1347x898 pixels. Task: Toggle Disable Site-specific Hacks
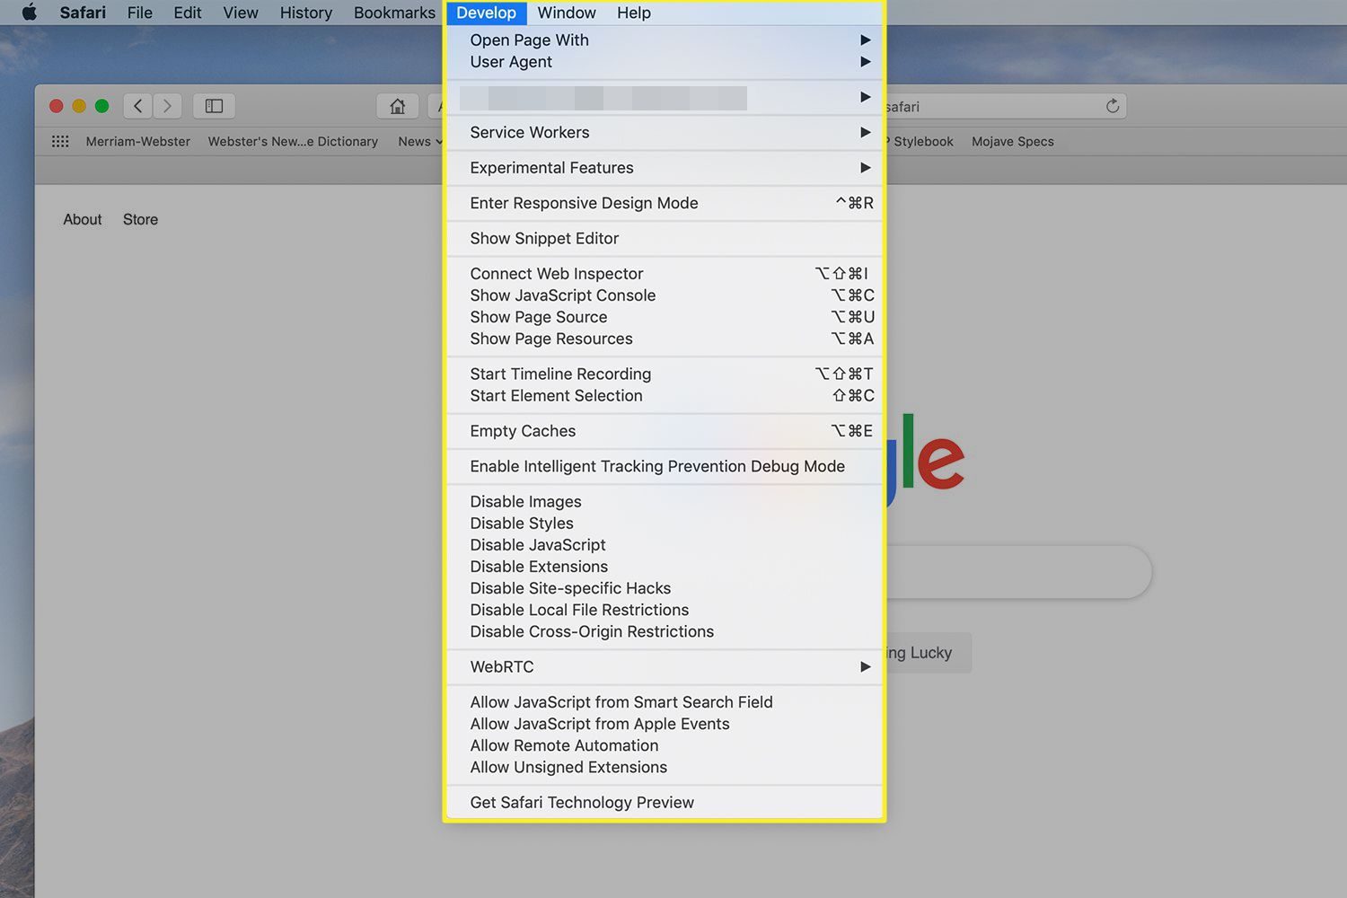coord(665,588)
